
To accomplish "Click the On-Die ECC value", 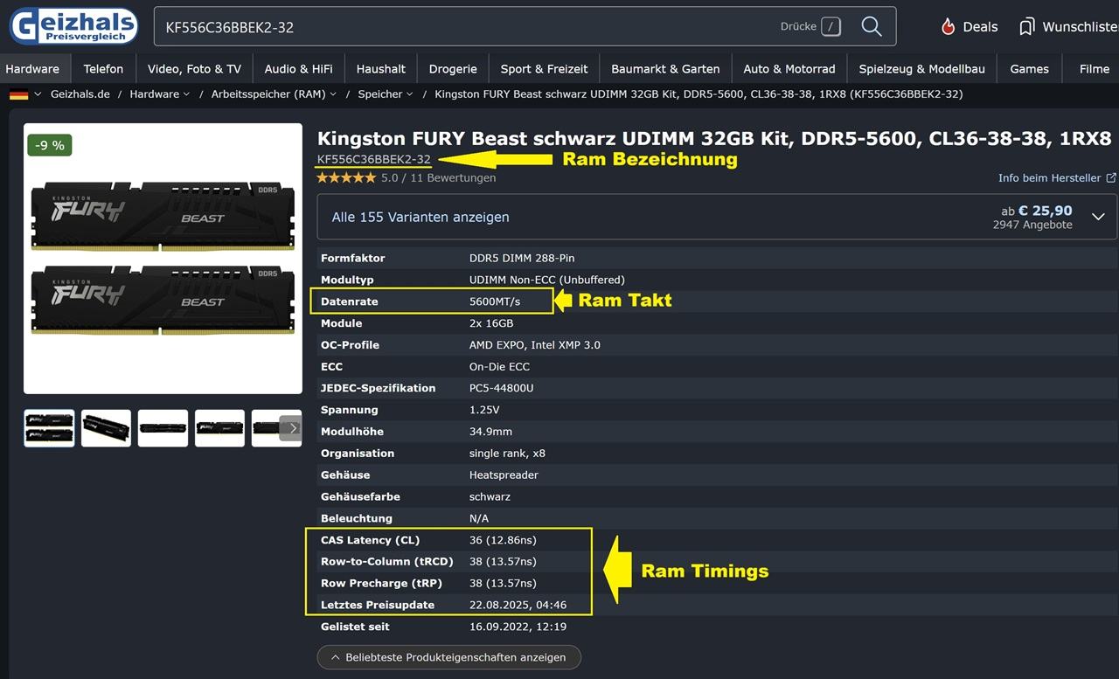I will [500, 367].
